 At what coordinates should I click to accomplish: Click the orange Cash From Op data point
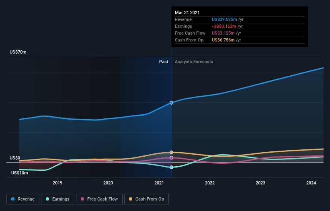(x=171, y=152)
